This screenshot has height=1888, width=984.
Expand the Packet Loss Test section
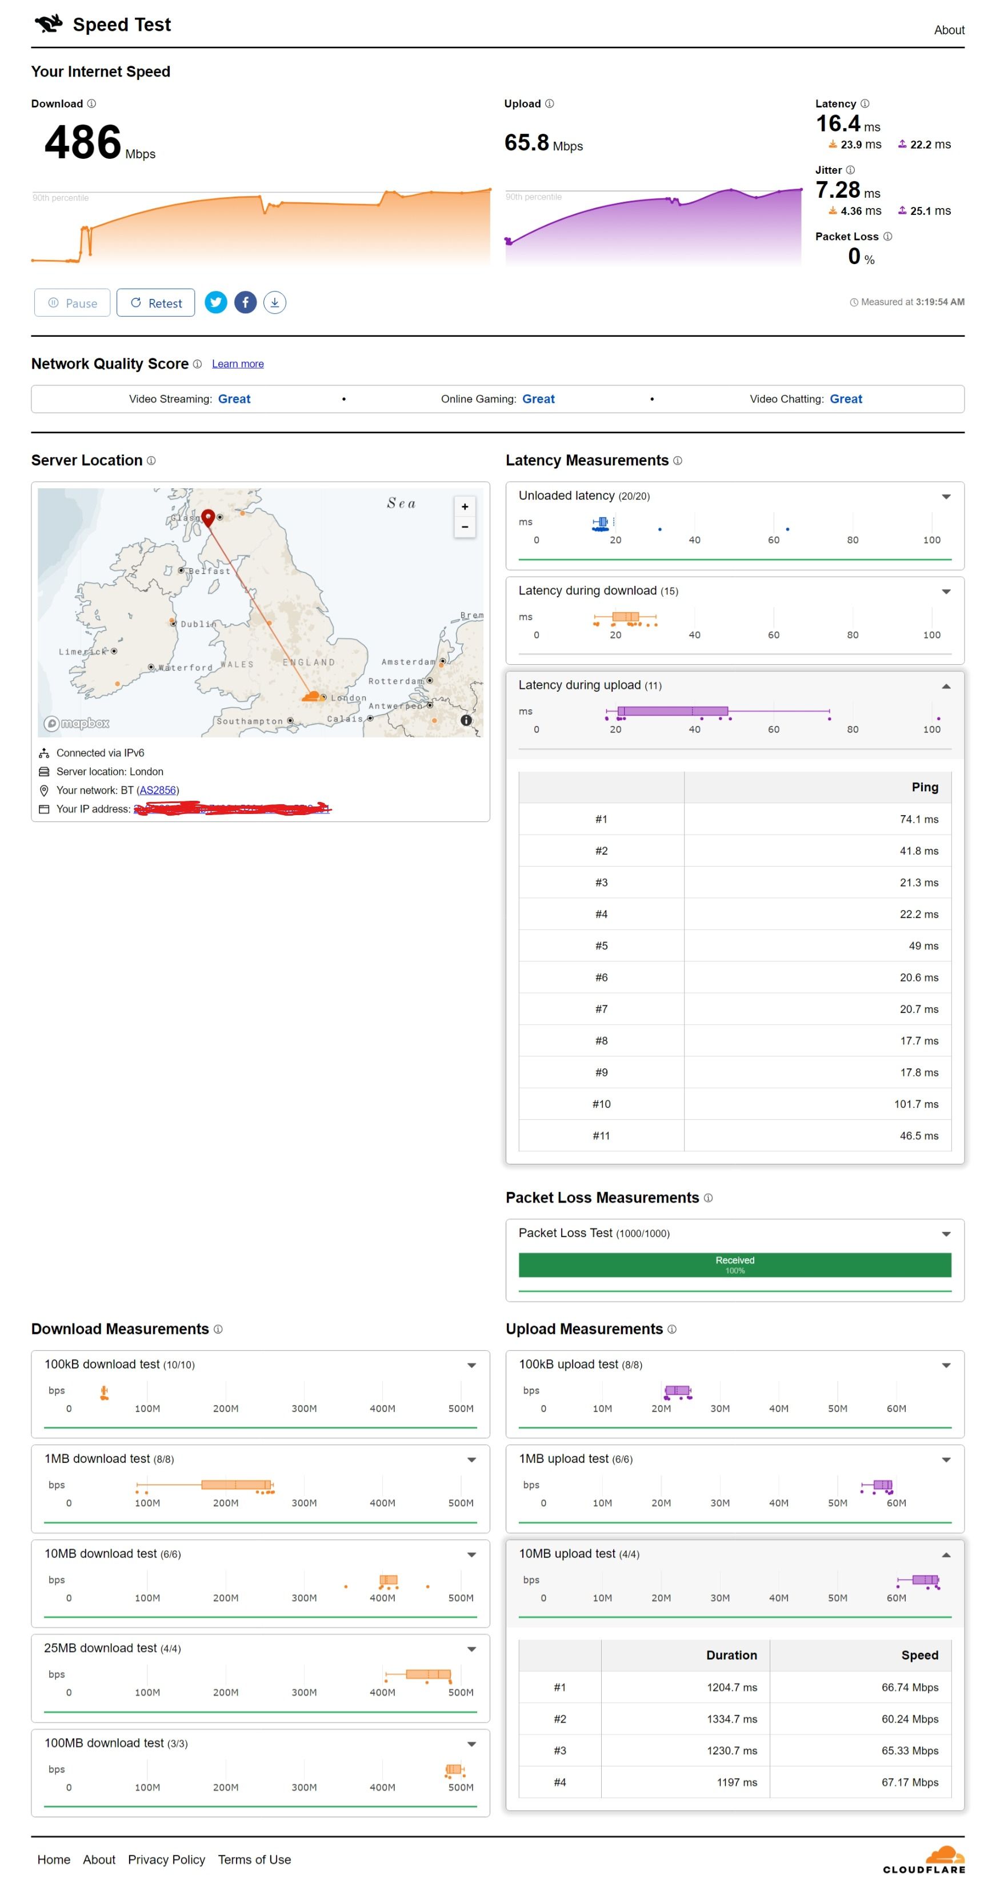pos(946,1234)
